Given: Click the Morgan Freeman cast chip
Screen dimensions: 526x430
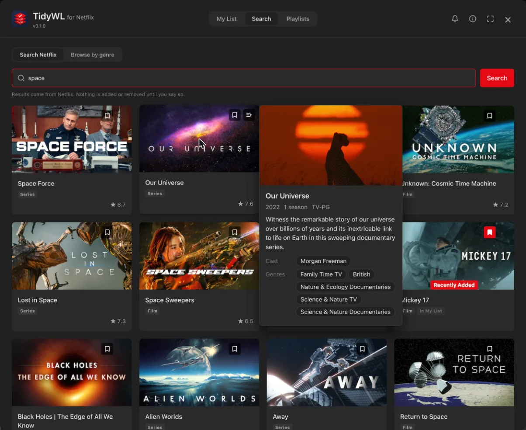Looking at the screenshot, I should (323, 261).
